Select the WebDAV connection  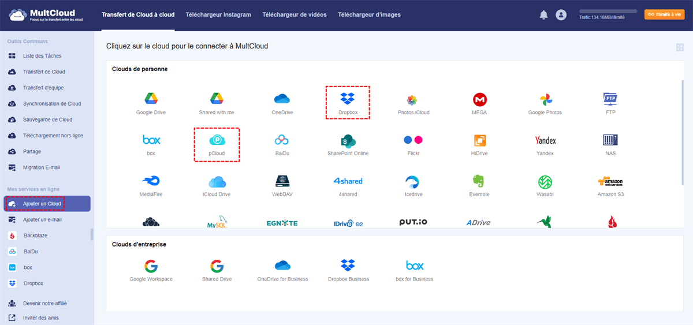[282, 186]
